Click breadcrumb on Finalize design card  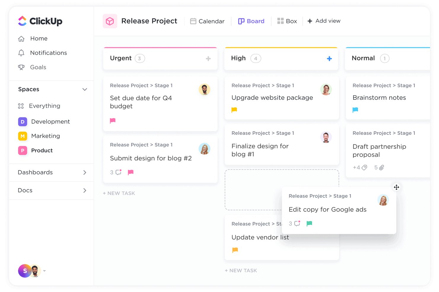pyautogui.click(x=263, y=133)
